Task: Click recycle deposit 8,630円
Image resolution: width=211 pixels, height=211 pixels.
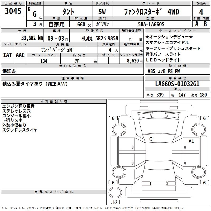Action: point(135,61)
